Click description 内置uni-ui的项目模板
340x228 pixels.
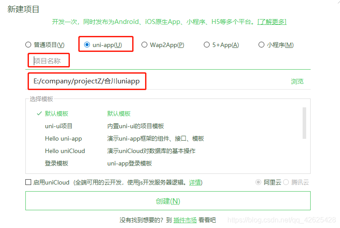click(136, 126)
